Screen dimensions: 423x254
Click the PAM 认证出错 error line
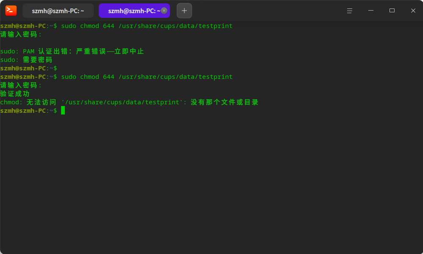pyautogui.click(x=72, y=51)
